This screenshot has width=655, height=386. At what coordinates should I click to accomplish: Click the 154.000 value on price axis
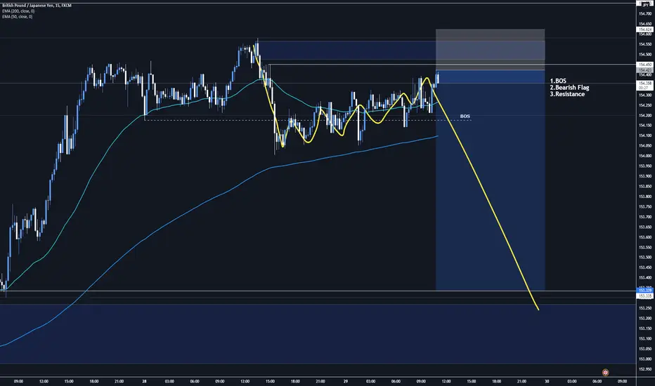coord(645,156)
